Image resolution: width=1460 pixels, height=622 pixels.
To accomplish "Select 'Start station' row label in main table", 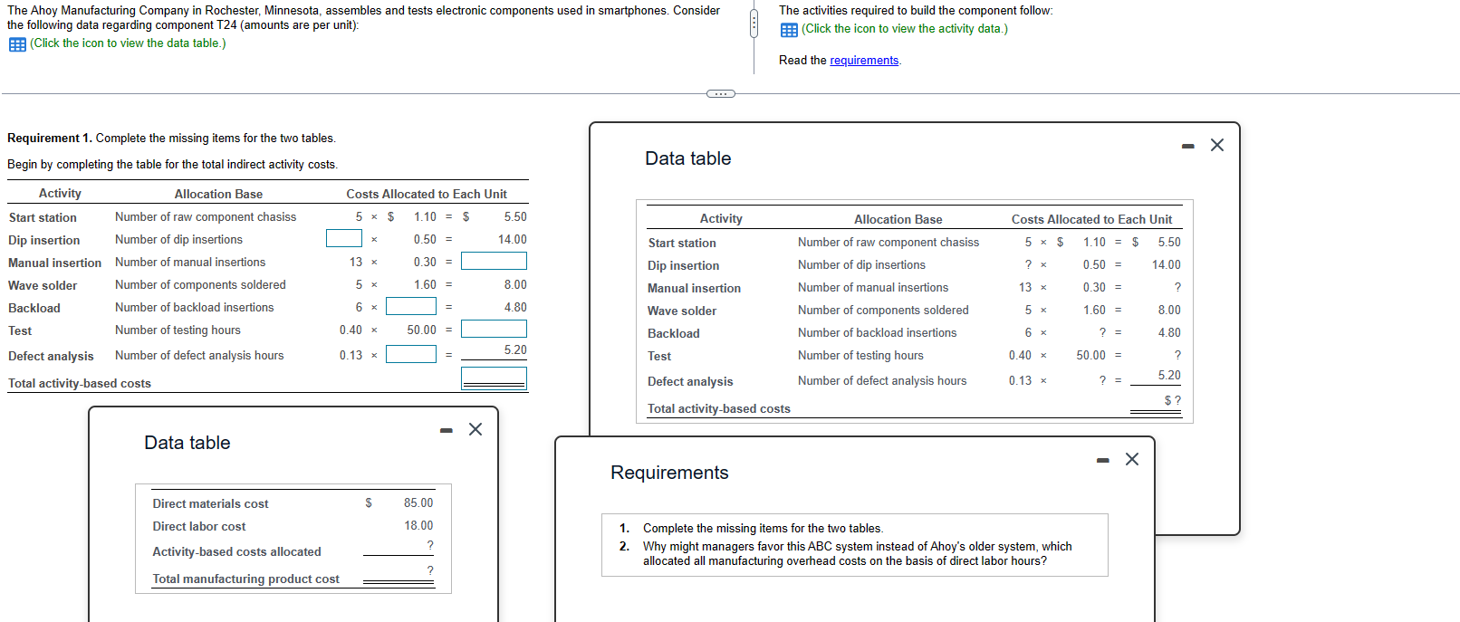I will point(43,217).
